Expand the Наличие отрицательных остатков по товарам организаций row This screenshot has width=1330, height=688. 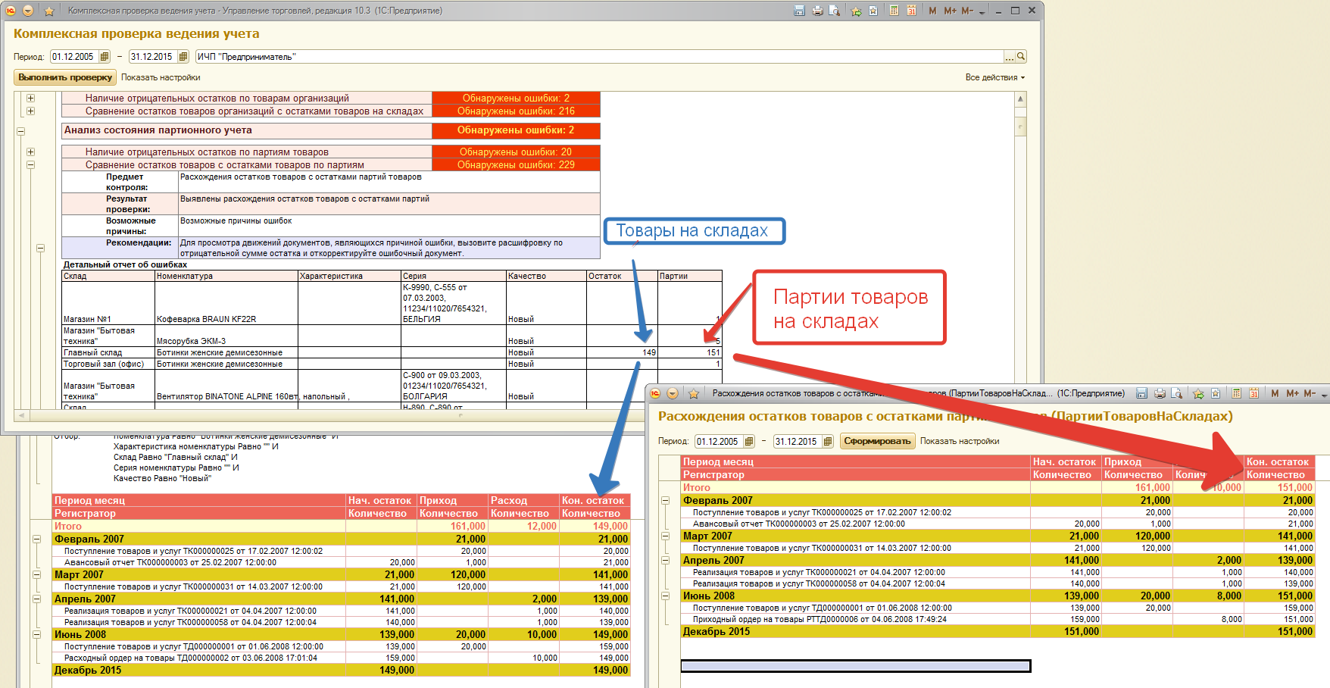(31, 98)
